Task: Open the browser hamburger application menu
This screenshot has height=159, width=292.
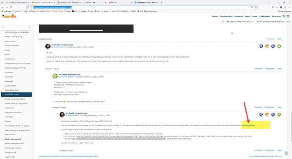Action: 289,7
